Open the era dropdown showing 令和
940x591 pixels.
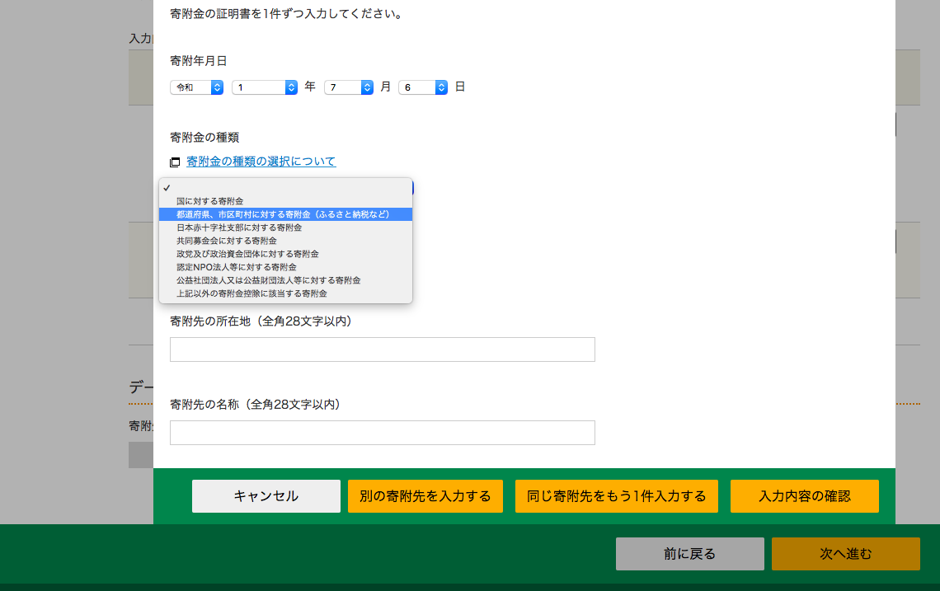[x=196, y=87]
